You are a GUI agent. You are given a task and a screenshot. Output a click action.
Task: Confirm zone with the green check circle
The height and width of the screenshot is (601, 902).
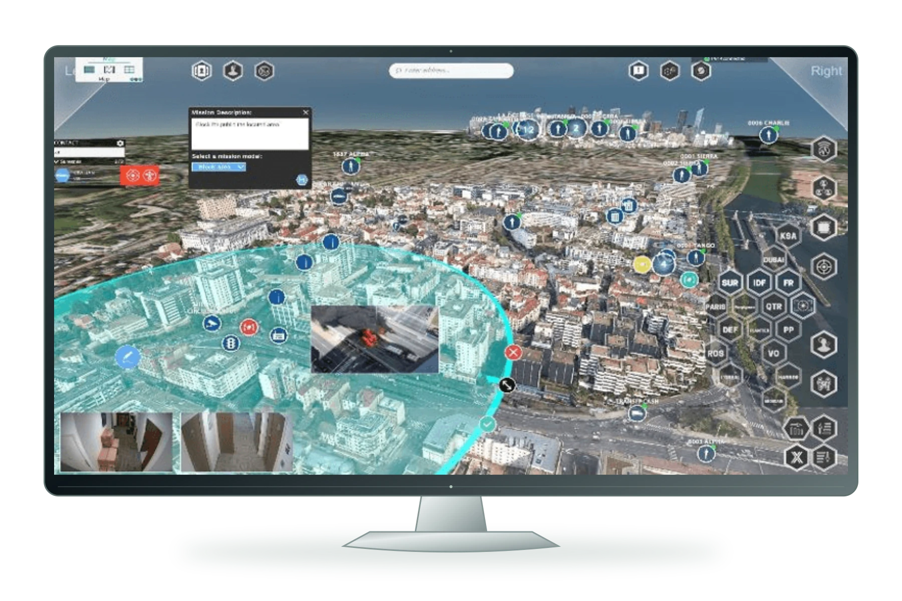pos(487,425)
